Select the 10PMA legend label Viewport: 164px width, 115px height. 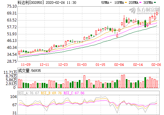click(119, 3)
